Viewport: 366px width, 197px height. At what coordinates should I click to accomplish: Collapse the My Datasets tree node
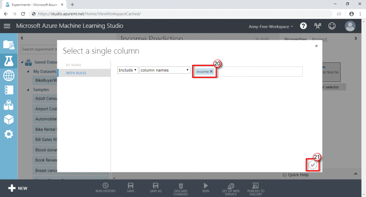point(28,71)
